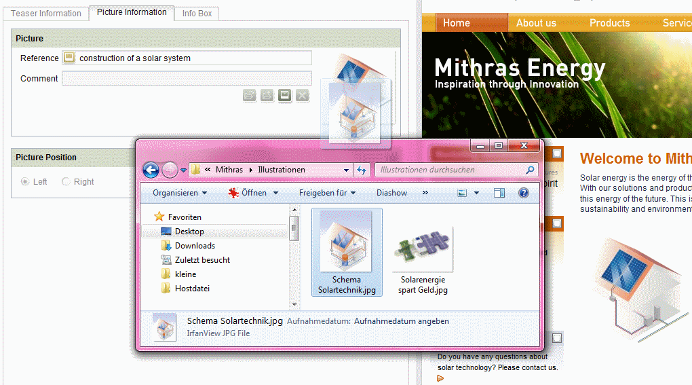This screenshot has width=692, height=385.
Task: Click the magnifier search icon
Action: pyautogui.click(x=530, y=170)
